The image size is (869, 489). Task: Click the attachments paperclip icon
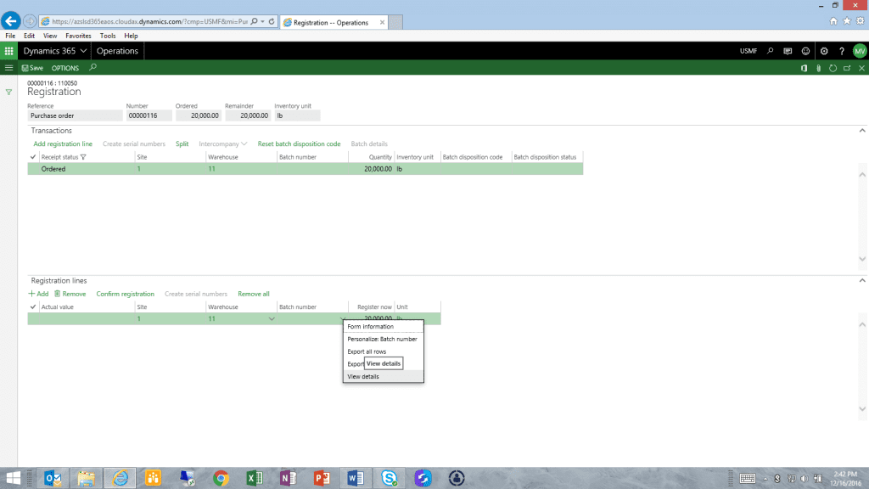click(818, 68)
